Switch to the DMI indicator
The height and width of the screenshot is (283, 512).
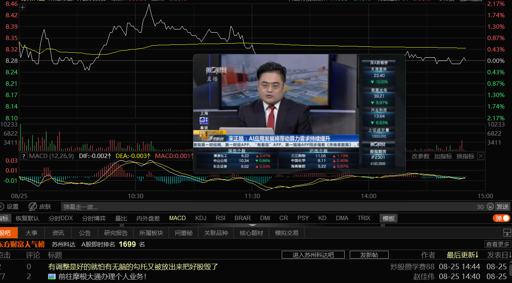265,218
